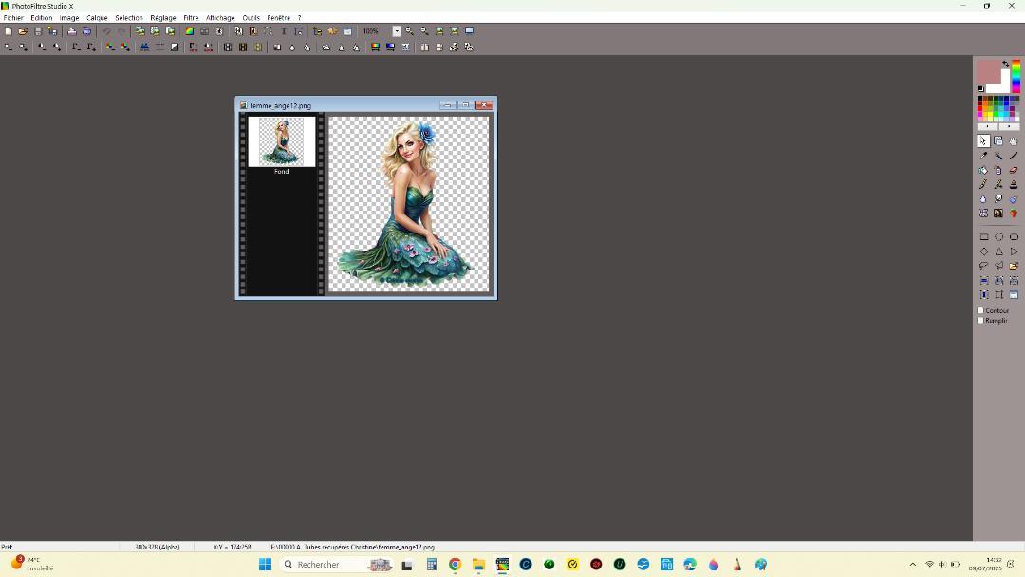Select the Fond layer thumbnail

[x=281, y=141]
